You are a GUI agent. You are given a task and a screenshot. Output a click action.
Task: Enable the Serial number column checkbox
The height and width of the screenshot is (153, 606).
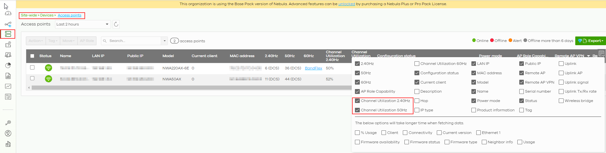coord(522,91)
